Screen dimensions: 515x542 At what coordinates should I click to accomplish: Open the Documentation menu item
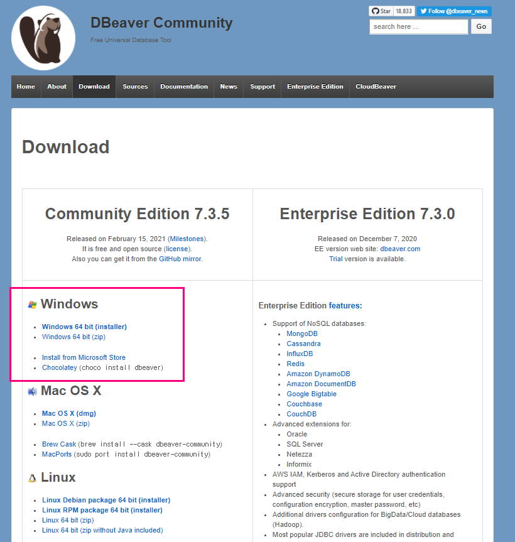[184, 87]
